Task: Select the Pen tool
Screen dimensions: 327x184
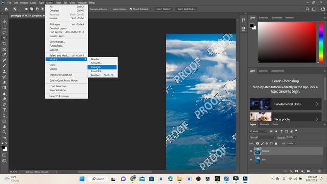Action: coord(4,104)
